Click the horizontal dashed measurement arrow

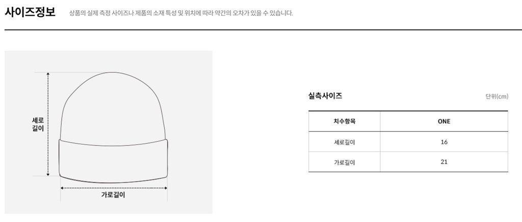pyautogui.click(x=114, y=188)
